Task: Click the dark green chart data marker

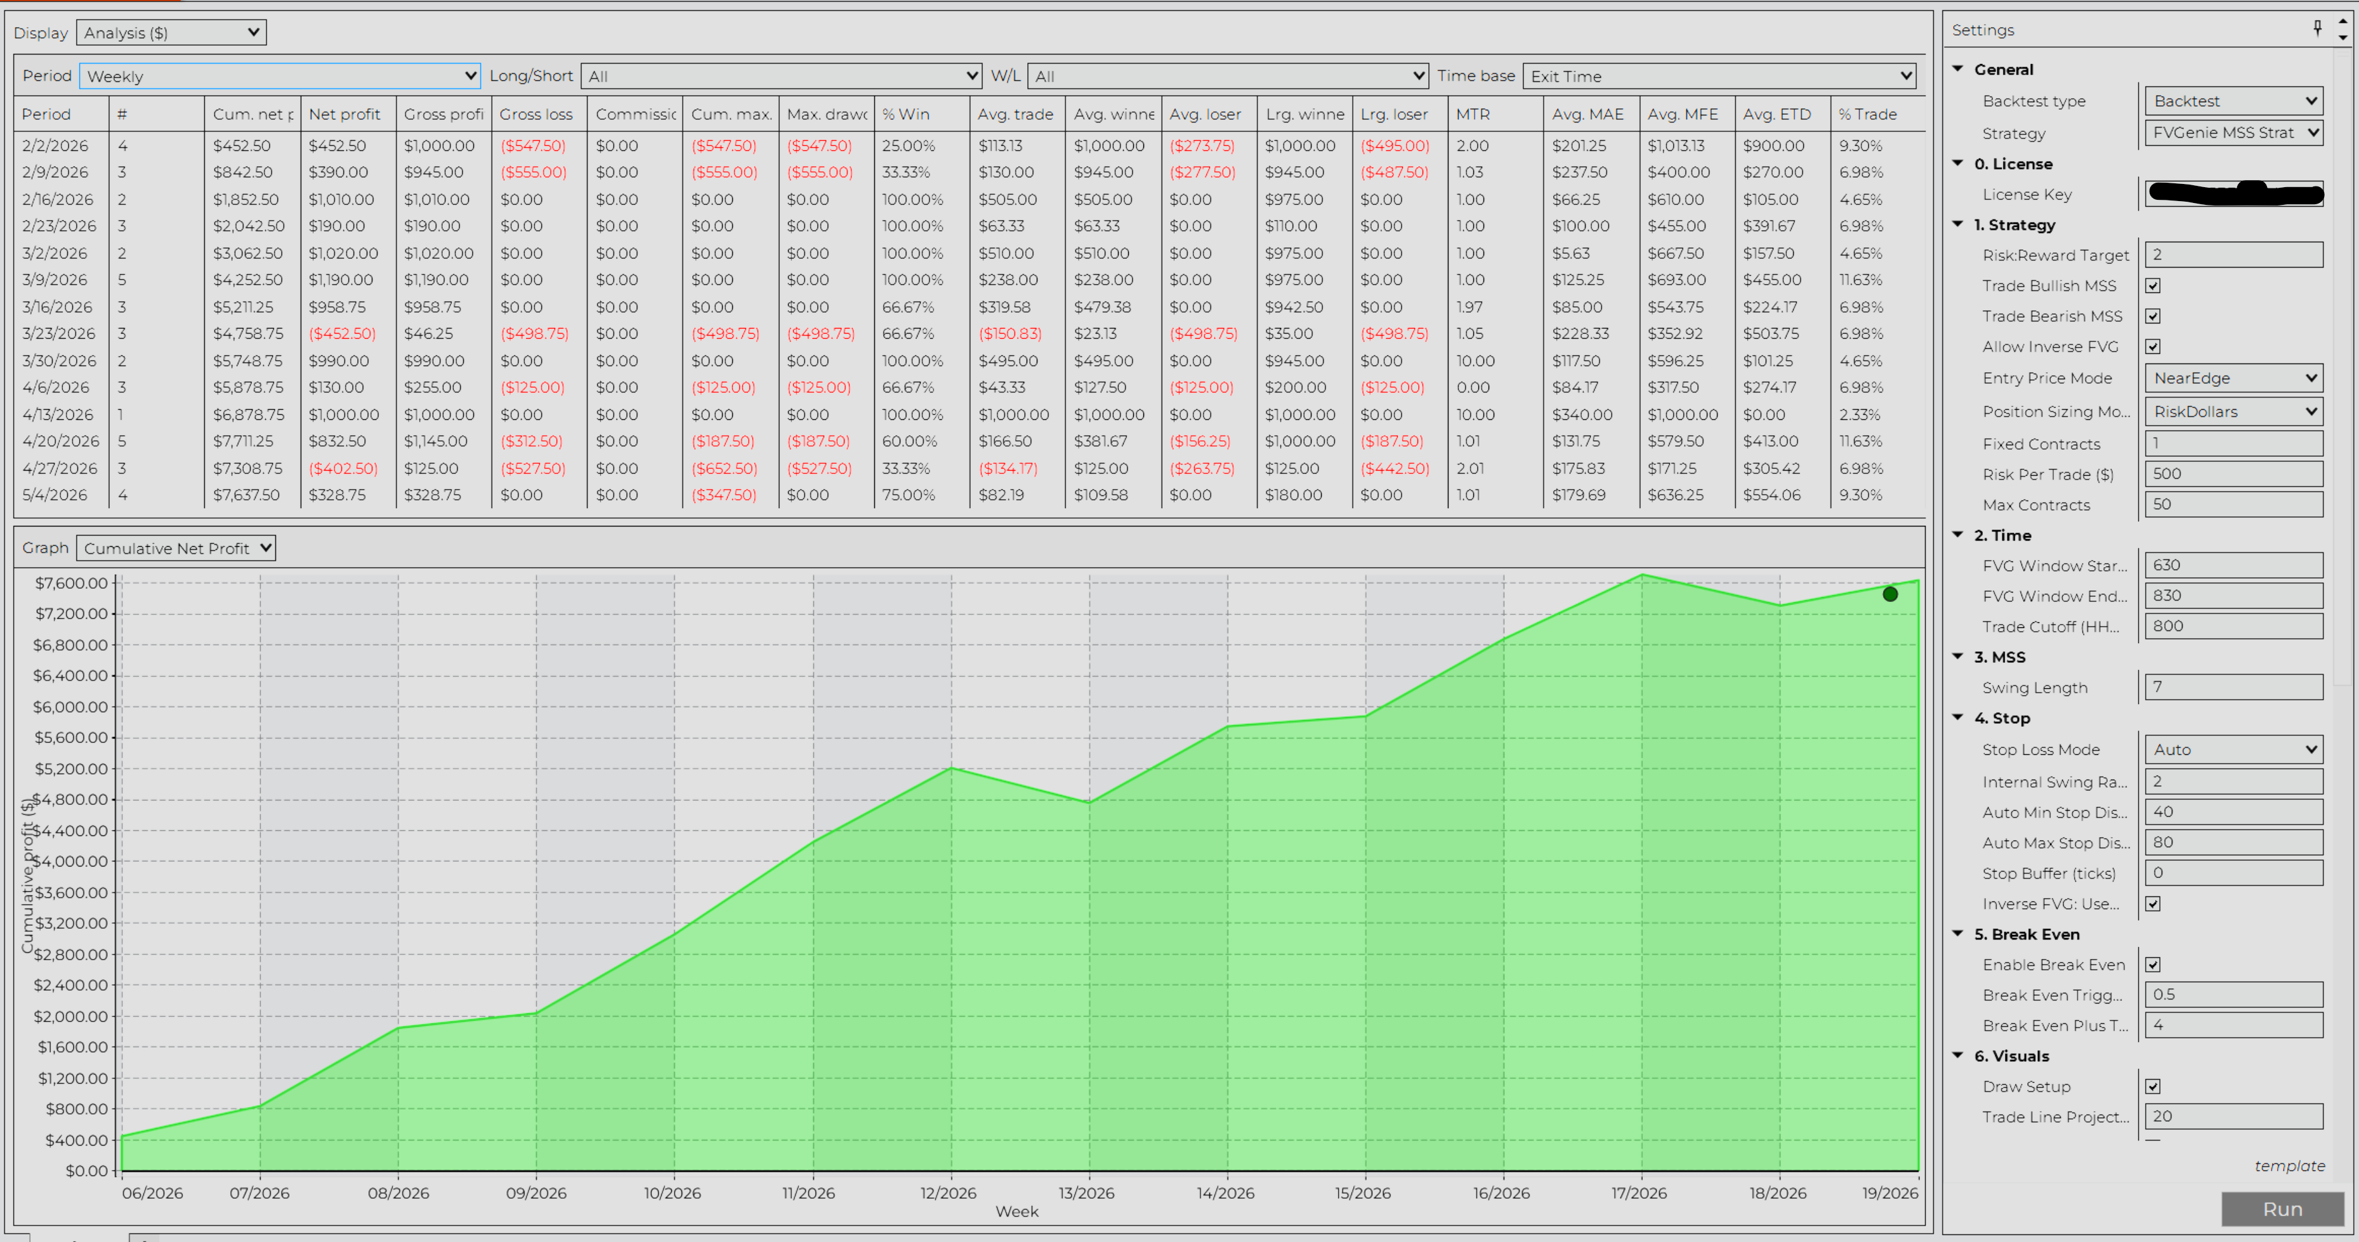Action: point(1890,594)
